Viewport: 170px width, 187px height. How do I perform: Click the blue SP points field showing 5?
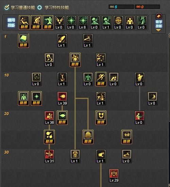point(121,7)
